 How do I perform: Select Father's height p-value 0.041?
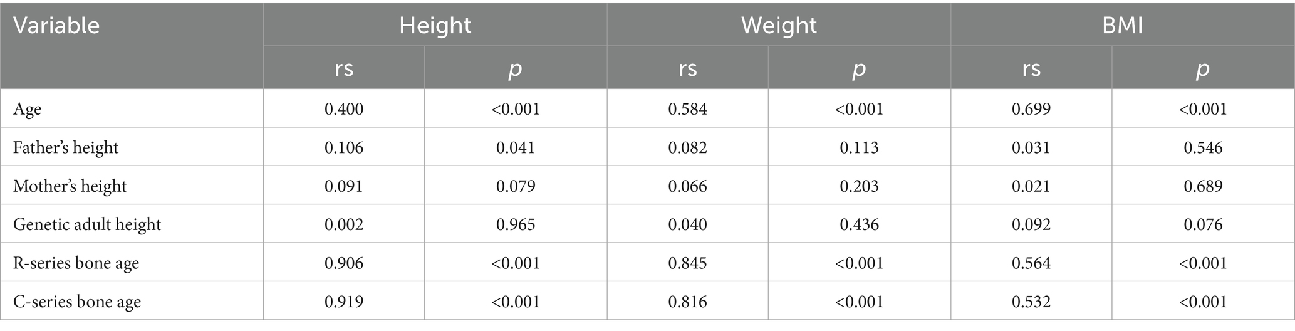coord(516,147)
